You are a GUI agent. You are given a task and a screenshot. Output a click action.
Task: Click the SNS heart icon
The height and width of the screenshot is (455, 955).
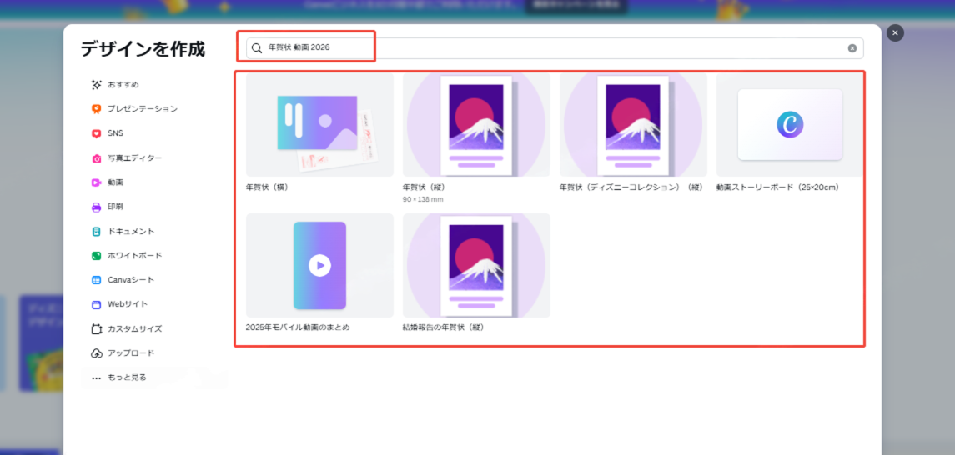tap(96, 133)
